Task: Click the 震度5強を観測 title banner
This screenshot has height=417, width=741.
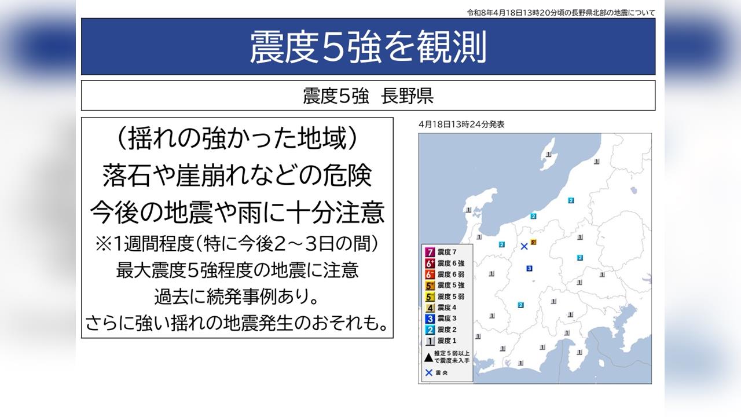Action: coord(368,47)
